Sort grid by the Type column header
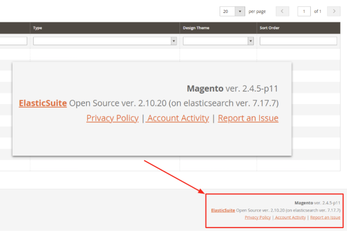This screenshot has height=231, width=347. [x=37, y=28]
